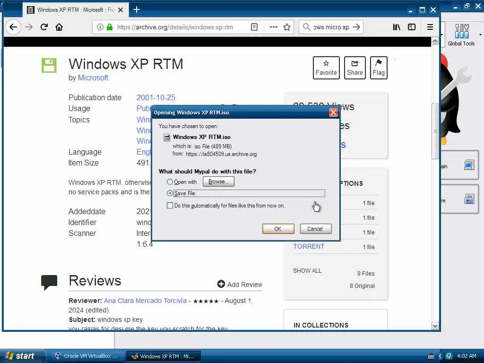Select the Open with radio button
Image resolution: width=484 pixels, height=363 pixels.
click(x=170, y=182)
